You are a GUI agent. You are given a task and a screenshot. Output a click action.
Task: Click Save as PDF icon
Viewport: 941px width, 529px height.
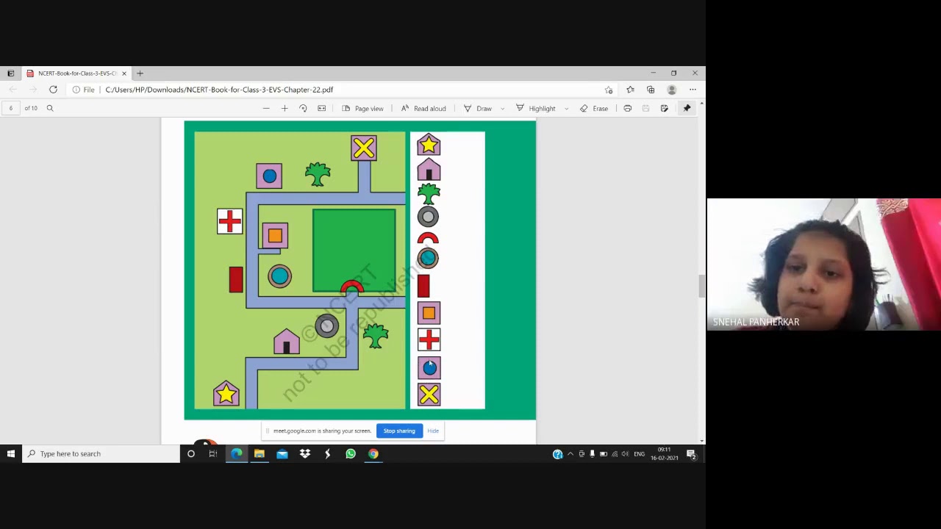point(664,109)
